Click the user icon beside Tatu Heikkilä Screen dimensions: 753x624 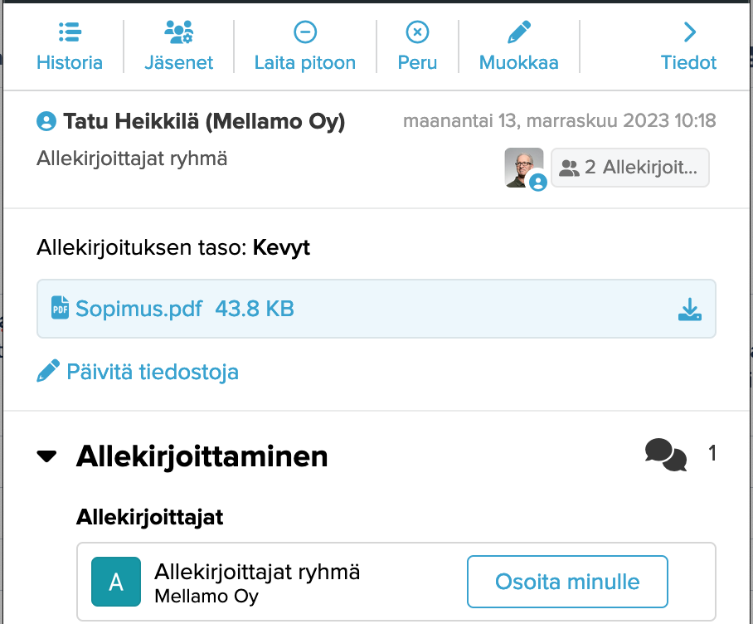46,121
